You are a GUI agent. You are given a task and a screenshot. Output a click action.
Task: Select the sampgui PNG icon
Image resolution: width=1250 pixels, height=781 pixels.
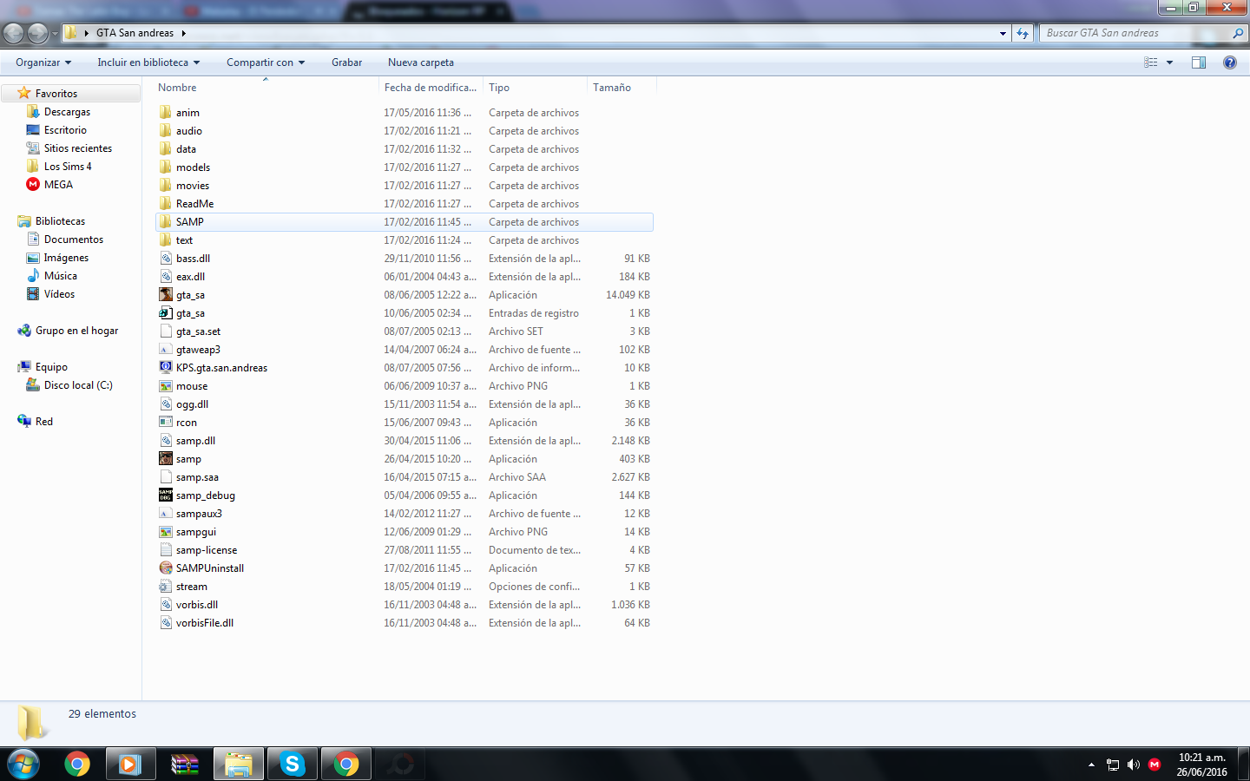click(x=166, y=532)
